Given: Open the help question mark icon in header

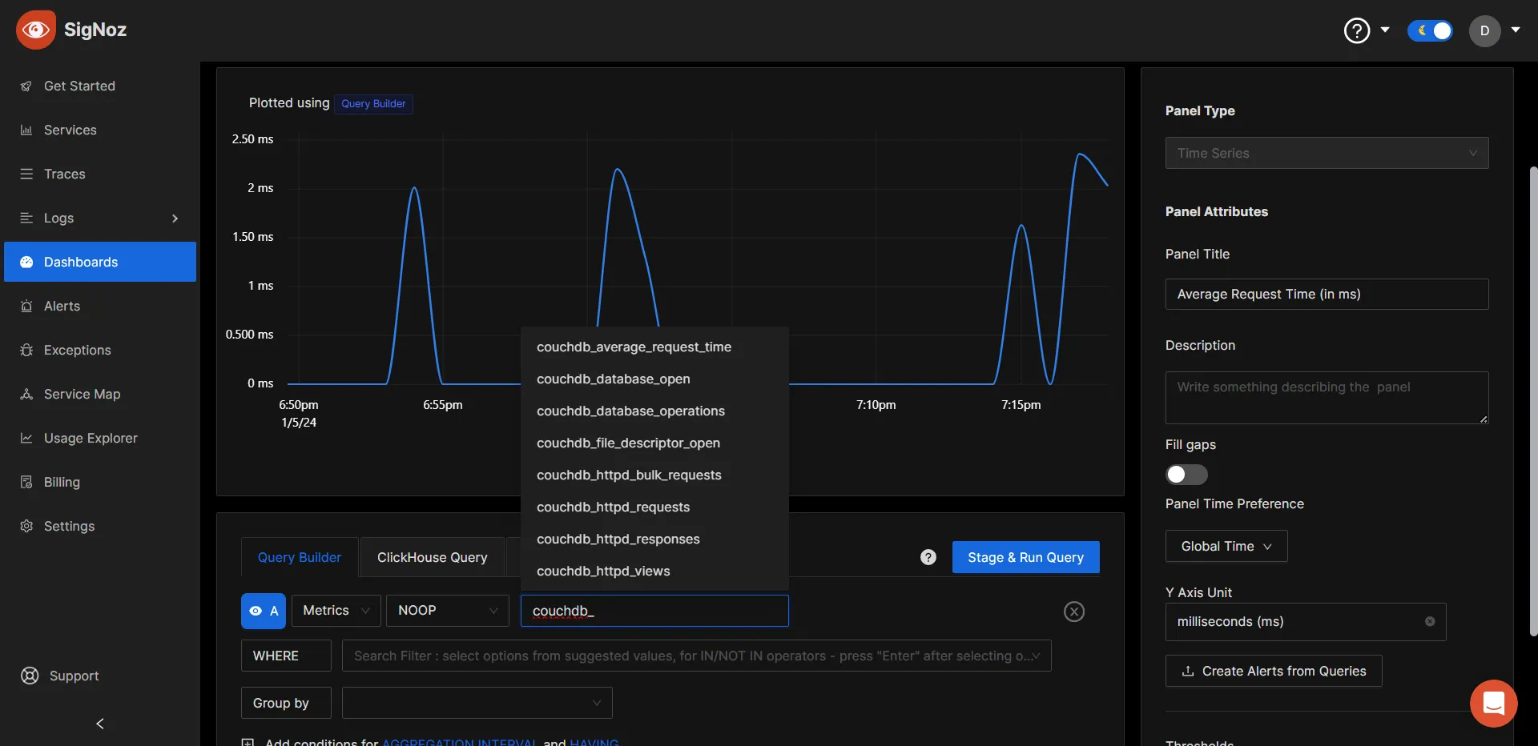Looking at the screenshot, I should pos(1357,30).
